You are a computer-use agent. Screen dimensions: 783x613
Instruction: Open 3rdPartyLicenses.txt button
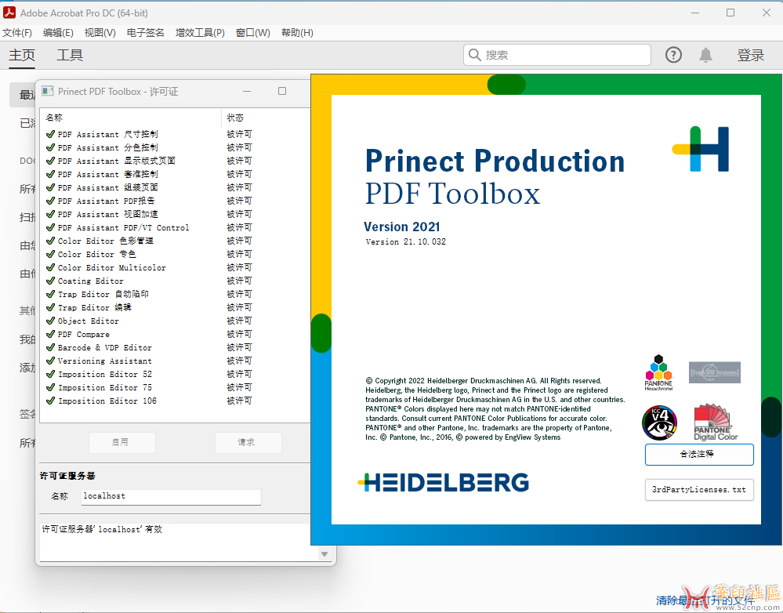pyautogui.click(x=699, y=490)
